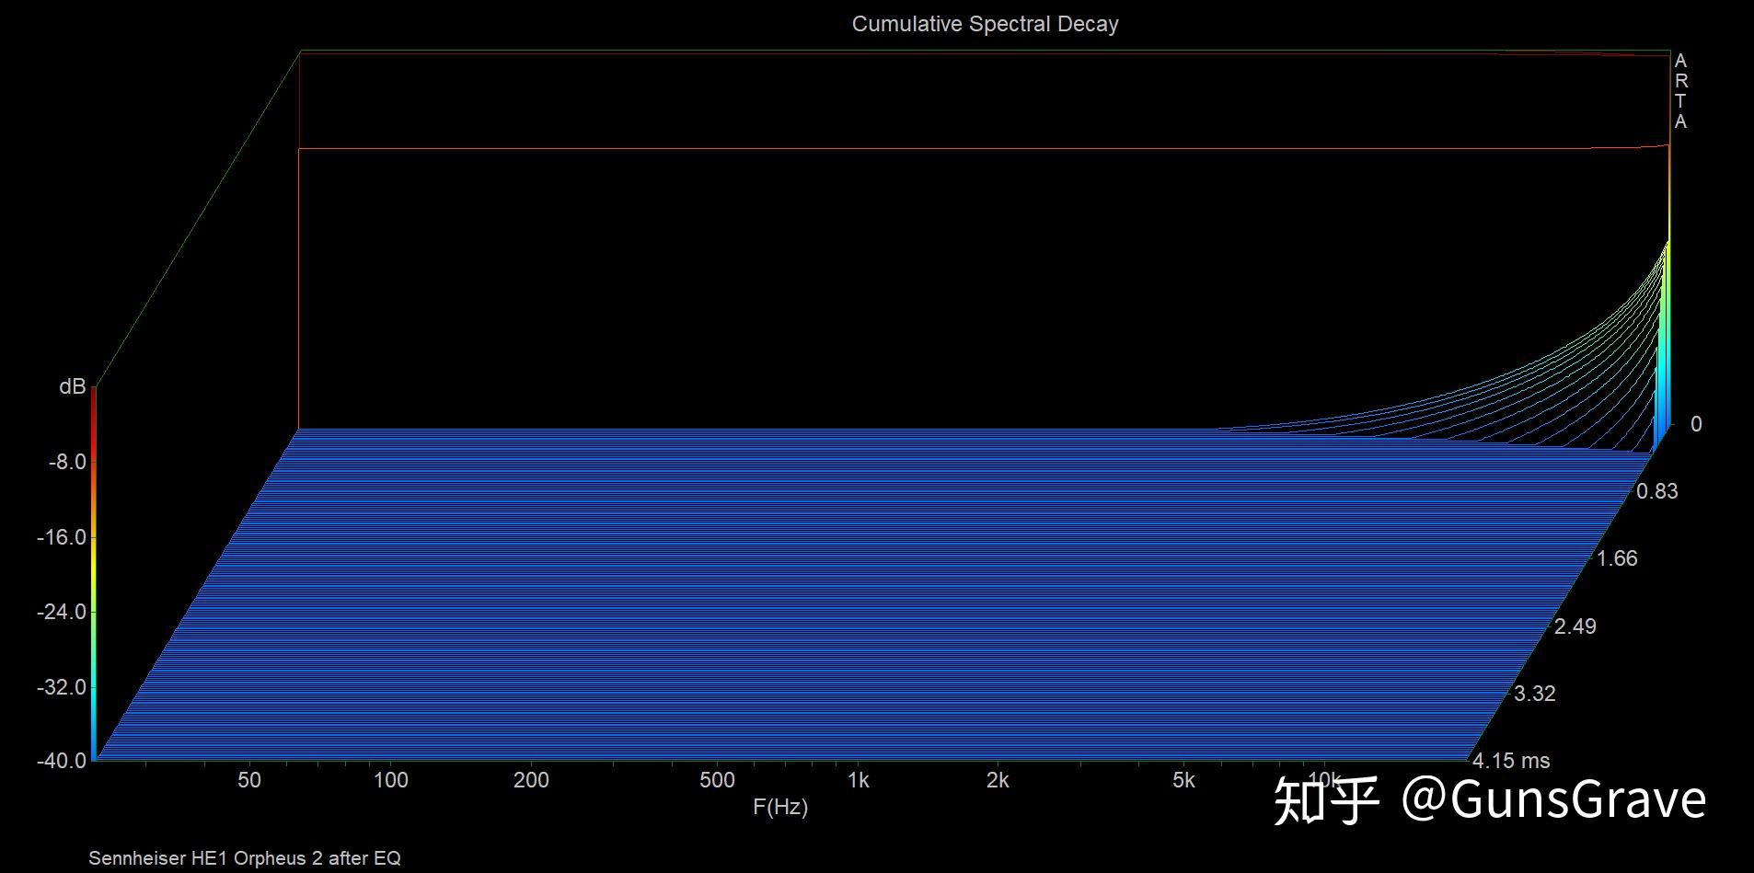Click the 5k frequency tick label
Viewport: 1754px width, 873px height.
[x=1183, y=780]
